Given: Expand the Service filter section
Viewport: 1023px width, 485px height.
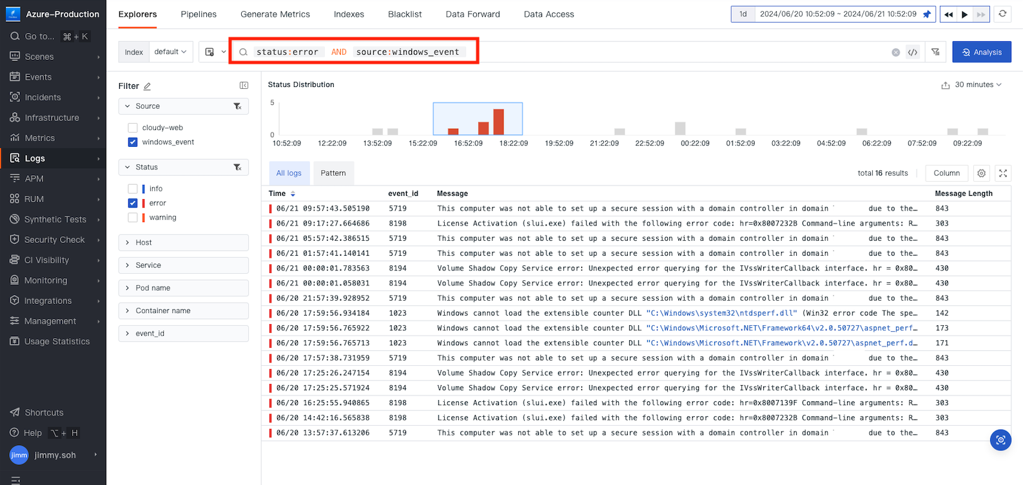Looking at the screenshot, I should [184, 265].
